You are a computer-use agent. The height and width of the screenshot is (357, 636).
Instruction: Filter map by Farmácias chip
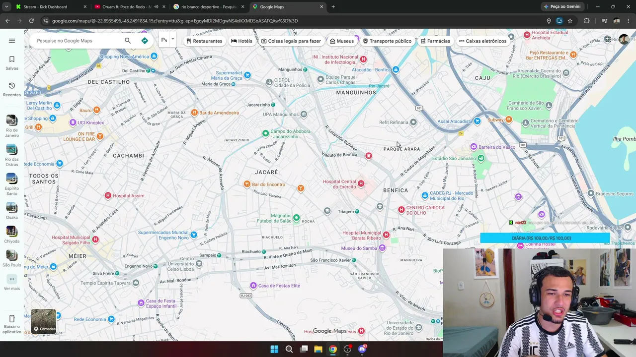pyautogui.click(x=435, y=41)
